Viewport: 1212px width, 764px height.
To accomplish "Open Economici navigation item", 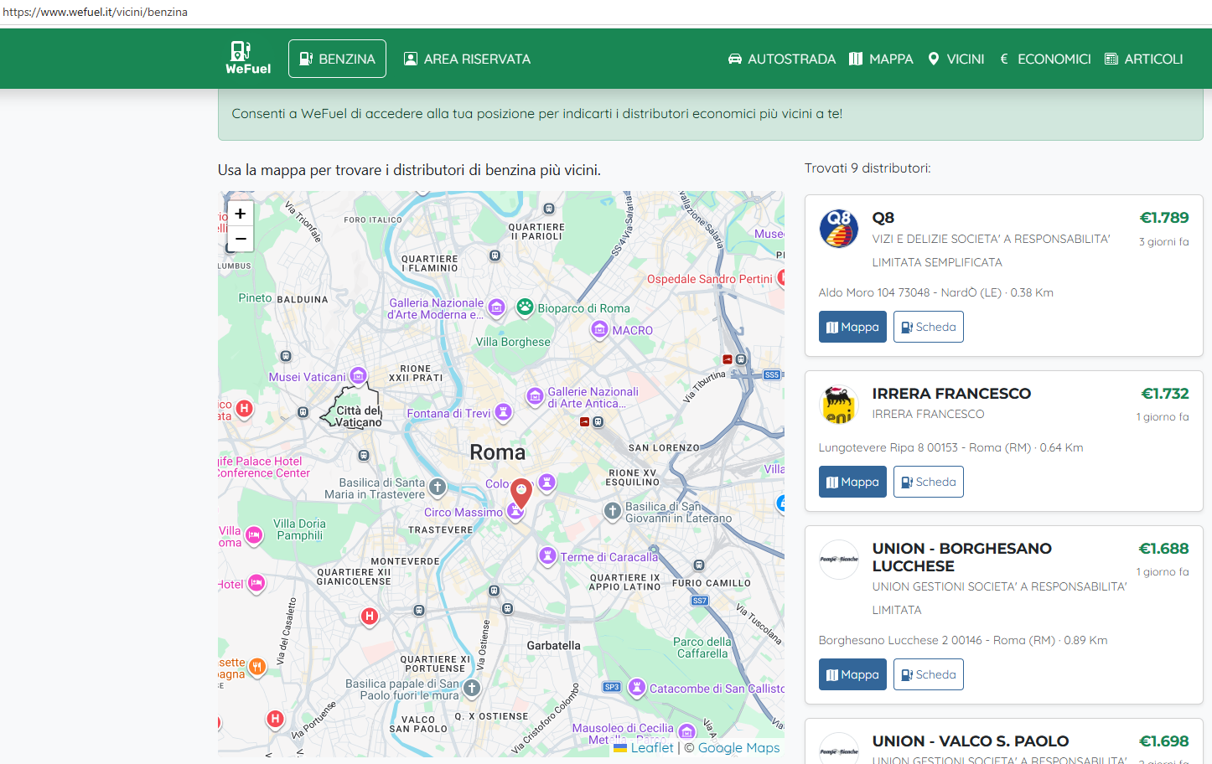I will (x=1045, y=59).
